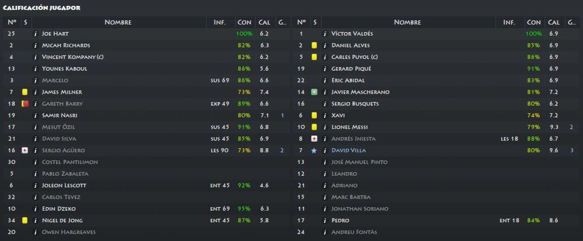Open Samir Nasri's player name link
Viewport: 583px width, 241px height.
click(x=60, y=116)
